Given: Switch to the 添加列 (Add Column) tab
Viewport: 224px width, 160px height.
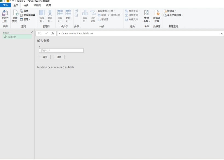Looking at the screenshot, I should coord(37,5).
